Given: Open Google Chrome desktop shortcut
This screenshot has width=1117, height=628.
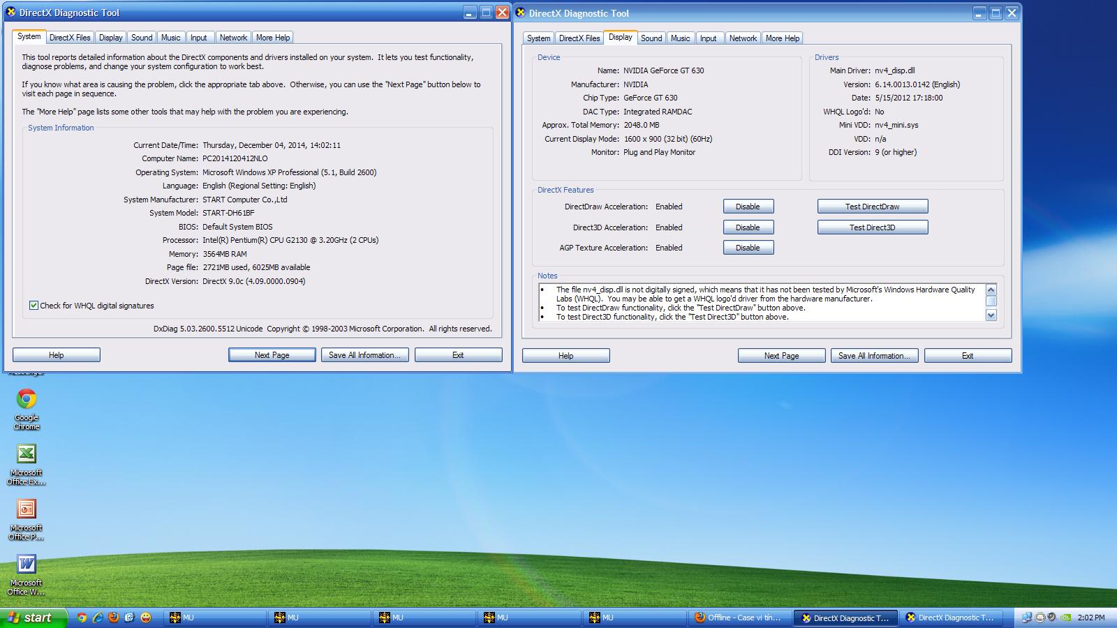Looking at the screenshot, I should [x=27, y=409].
